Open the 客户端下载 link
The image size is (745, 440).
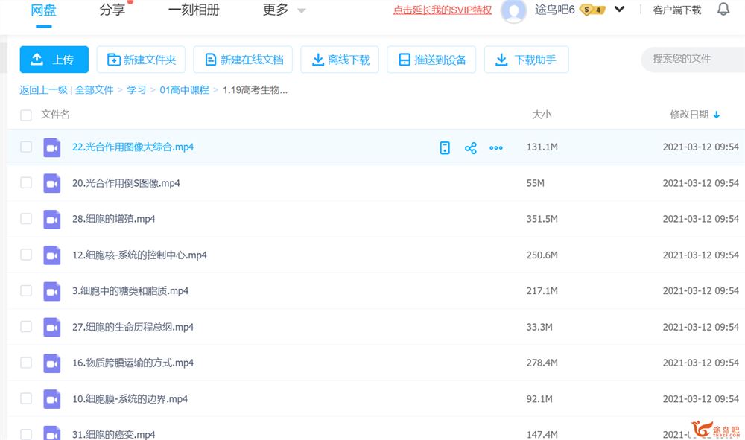pyautogui.click(x=677, y=10)
